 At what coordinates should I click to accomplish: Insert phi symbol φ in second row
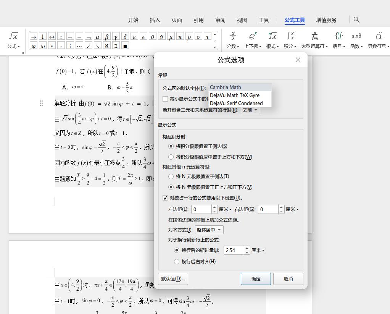point(34,46)
